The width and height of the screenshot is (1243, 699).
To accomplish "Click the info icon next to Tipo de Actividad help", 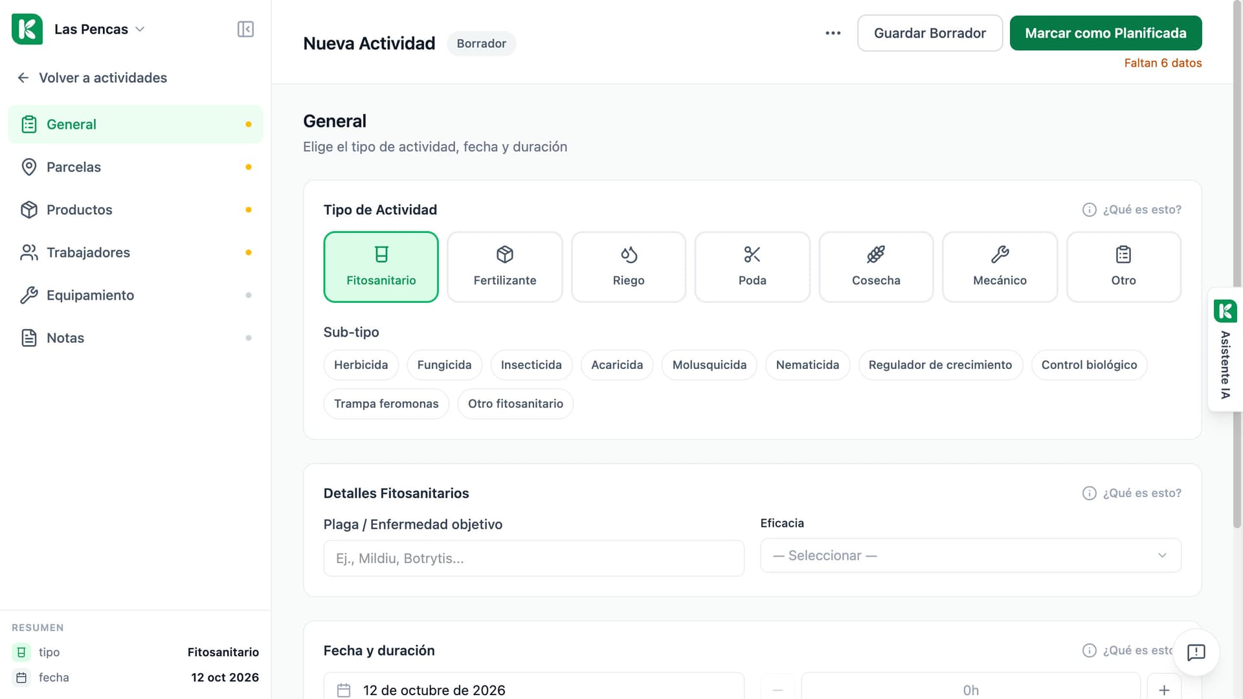I will tap(1090, 210).
